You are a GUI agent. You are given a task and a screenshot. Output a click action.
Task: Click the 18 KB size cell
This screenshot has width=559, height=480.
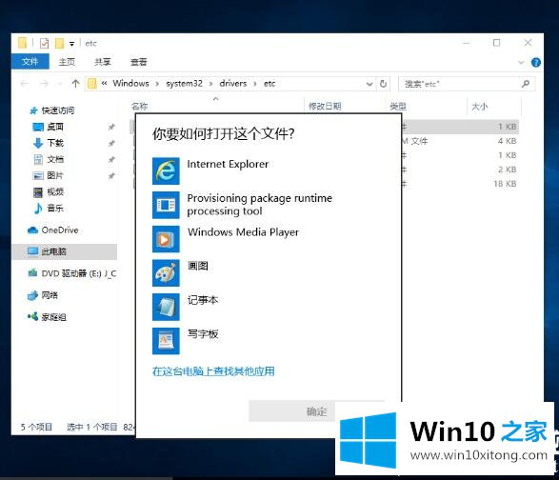click(505, 184)
